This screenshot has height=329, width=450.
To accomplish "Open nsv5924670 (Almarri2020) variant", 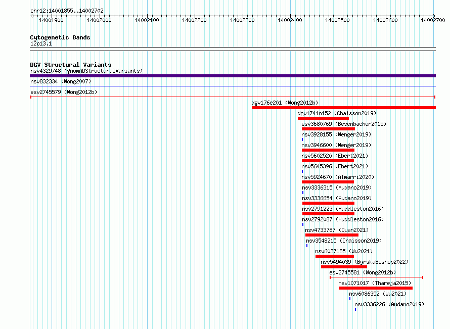I will 338,177.
